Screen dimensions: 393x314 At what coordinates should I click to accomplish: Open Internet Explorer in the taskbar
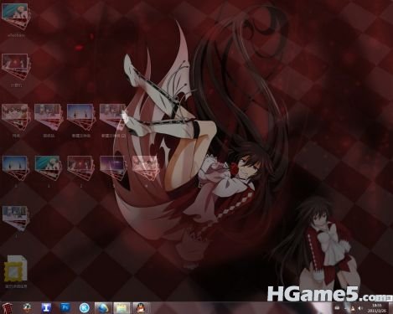point(103,308)
